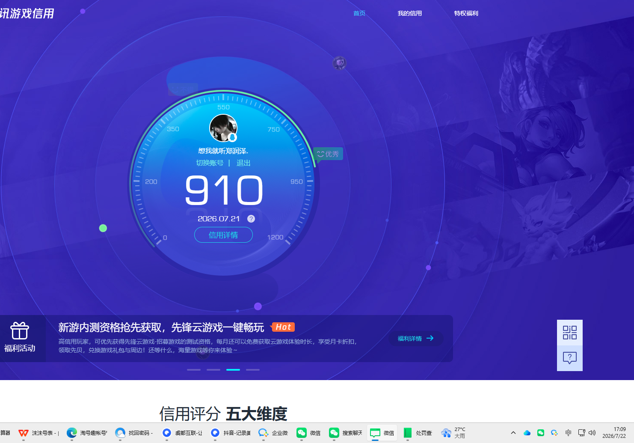Open the network status tray icon
Viewport: 634px width, 443px height.
point(582,433)
